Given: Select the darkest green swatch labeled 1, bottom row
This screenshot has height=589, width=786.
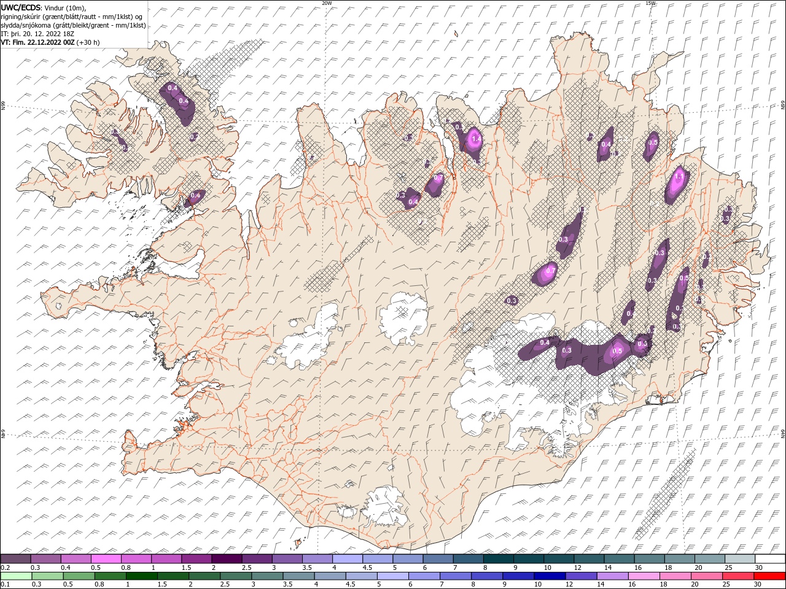Looking at the screenshot, I should [142, 576].
